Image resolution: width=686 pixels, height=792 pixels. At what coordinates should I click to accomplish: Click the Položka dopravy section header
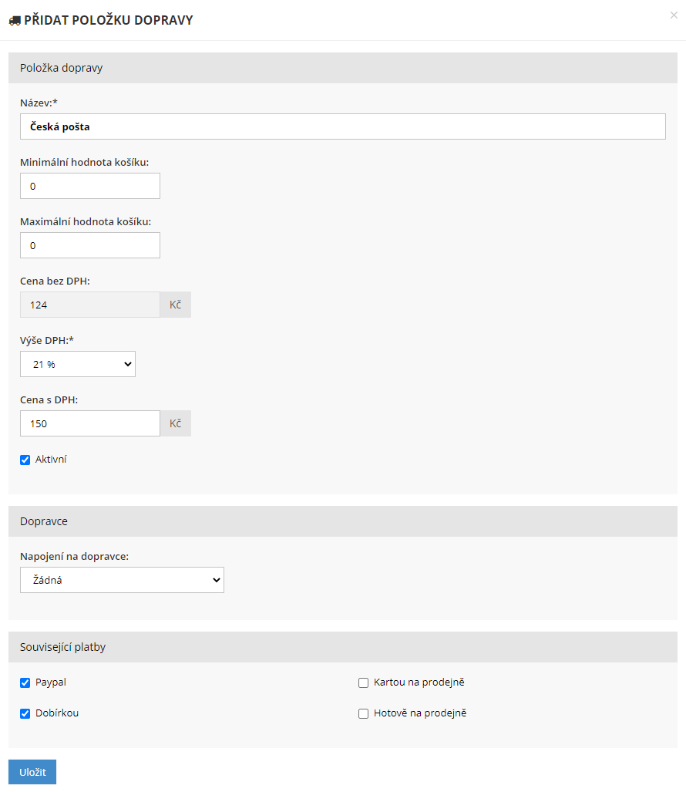click(x=342, y=68)
